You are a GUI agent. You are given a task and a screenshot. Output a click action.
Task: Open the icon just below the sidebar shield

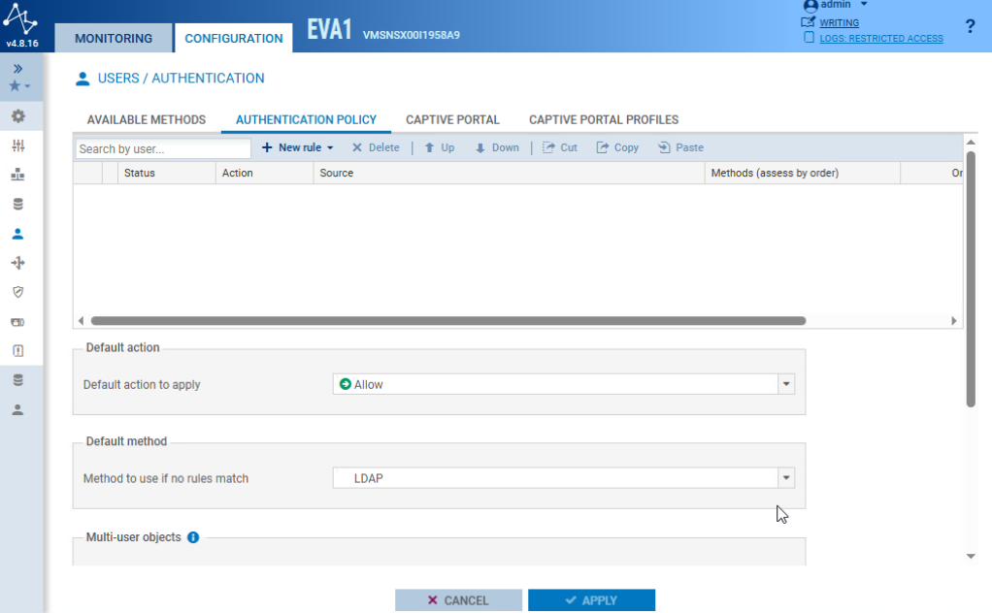point(18,322)
